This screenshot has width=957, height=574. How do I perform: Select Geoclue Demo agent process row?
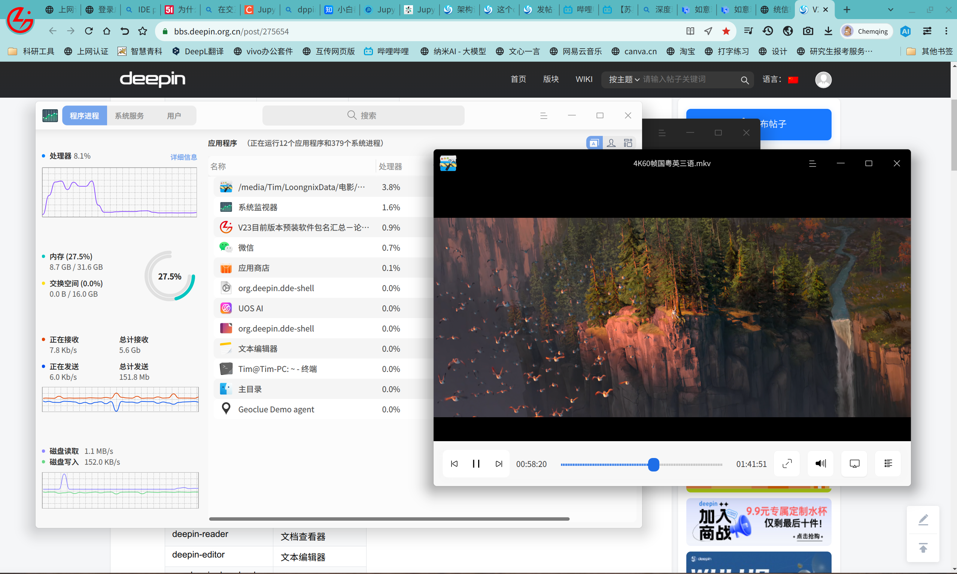point(323,409)
